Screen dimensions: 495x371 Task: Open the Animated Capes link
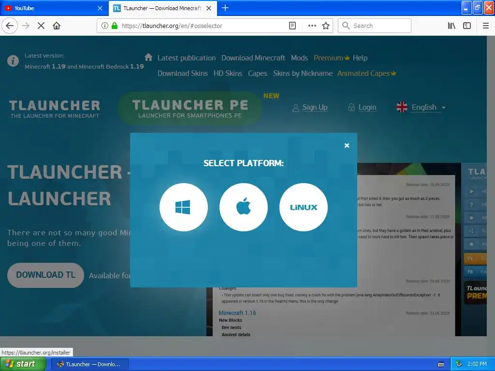pyautogui.click(x=366, y=73)
